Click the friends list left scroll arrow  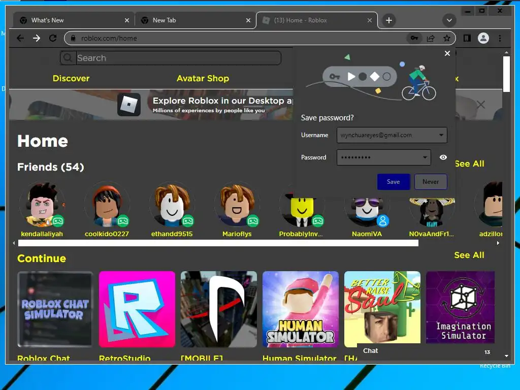pos(14,243)
